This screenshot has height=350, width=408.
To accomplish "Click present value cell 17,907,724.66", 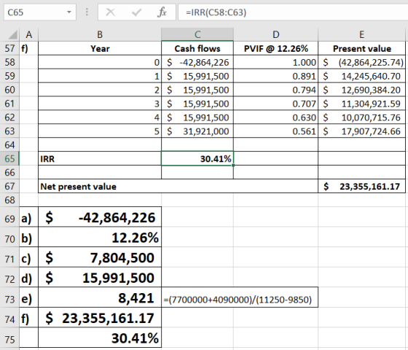I will (x=361, y=131).
